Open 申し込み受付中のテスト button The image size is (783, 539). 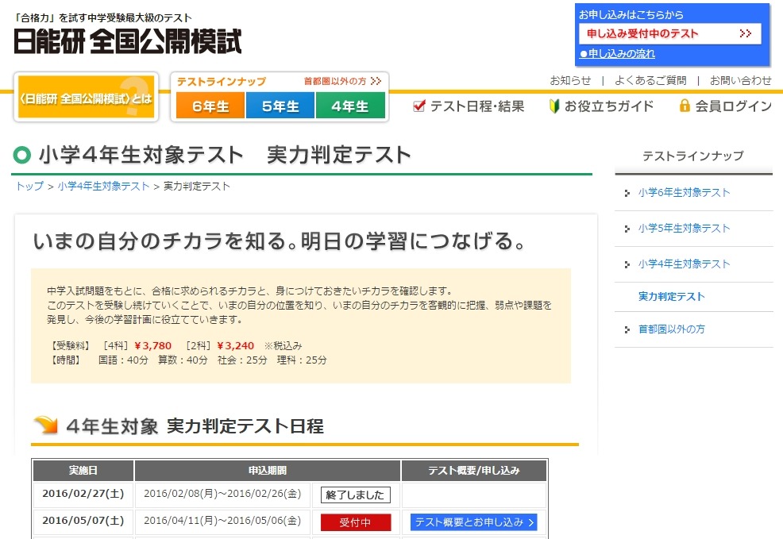(670, 33)
